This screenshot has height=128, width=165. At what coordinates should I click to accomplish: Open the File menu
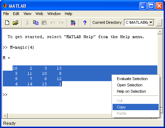pyautogui.click(x=6, y=14)
